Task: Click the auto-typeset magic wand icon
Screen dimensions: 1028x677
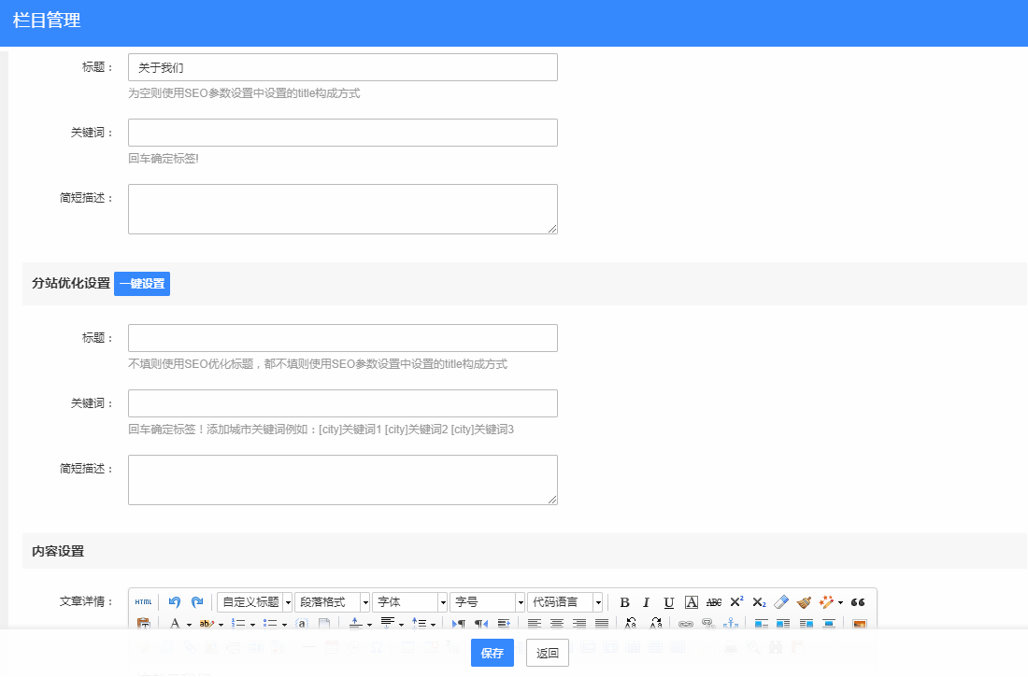Action: pos(826,602)
